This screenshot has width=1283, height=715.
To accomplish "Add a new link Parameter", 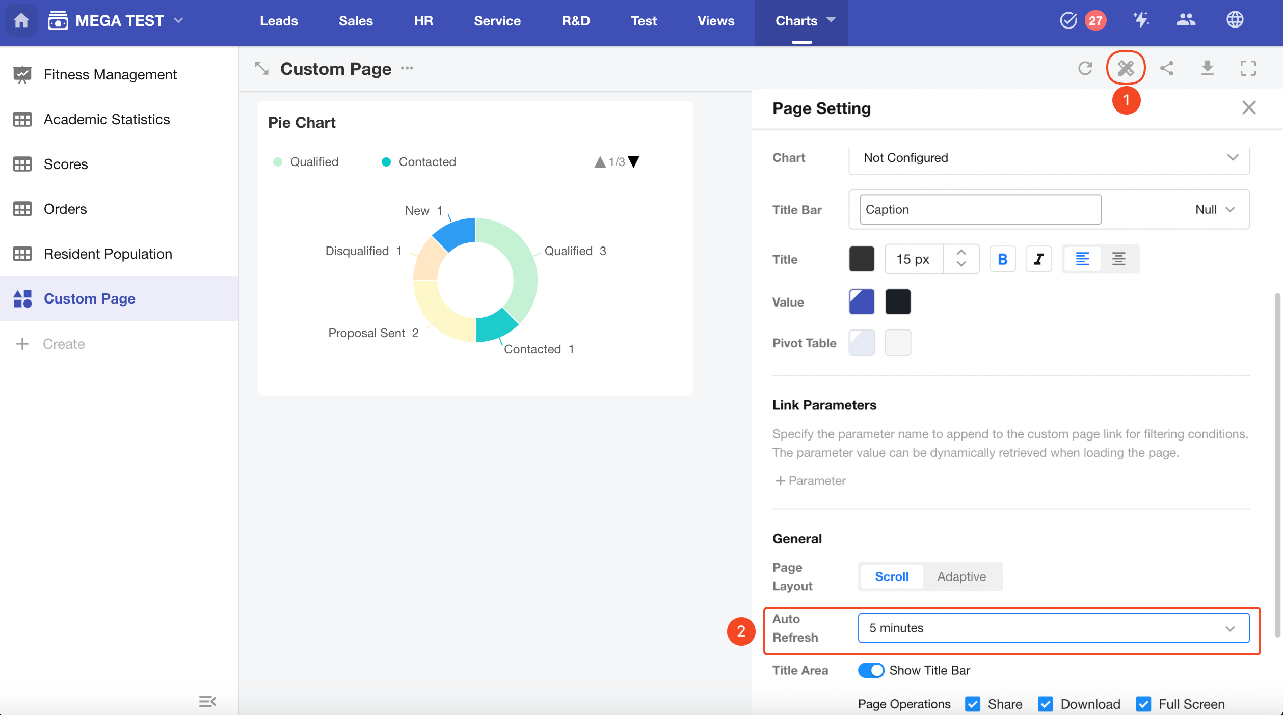I will point(810,480).
